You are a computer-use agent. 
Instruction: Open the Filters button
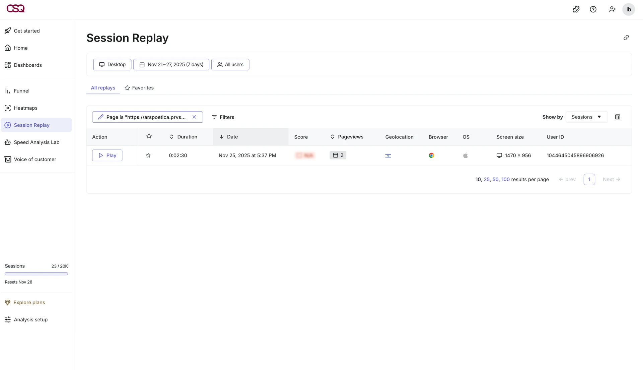[x=223, y=117]
